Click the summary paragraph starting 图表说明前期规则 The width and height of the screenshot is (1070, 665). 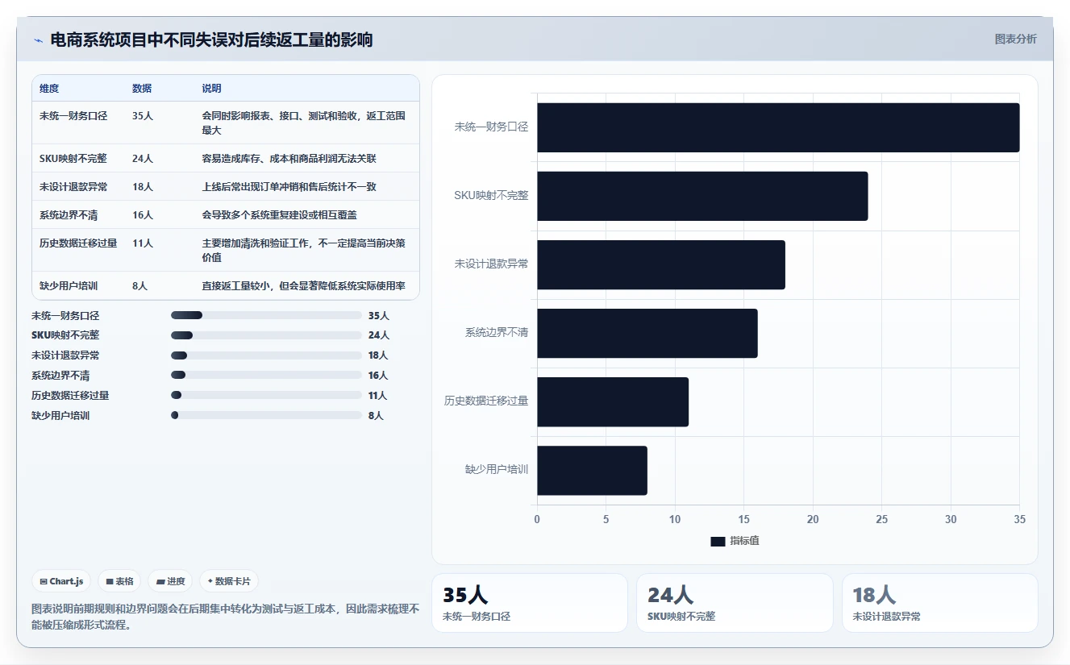coord(225,617)
